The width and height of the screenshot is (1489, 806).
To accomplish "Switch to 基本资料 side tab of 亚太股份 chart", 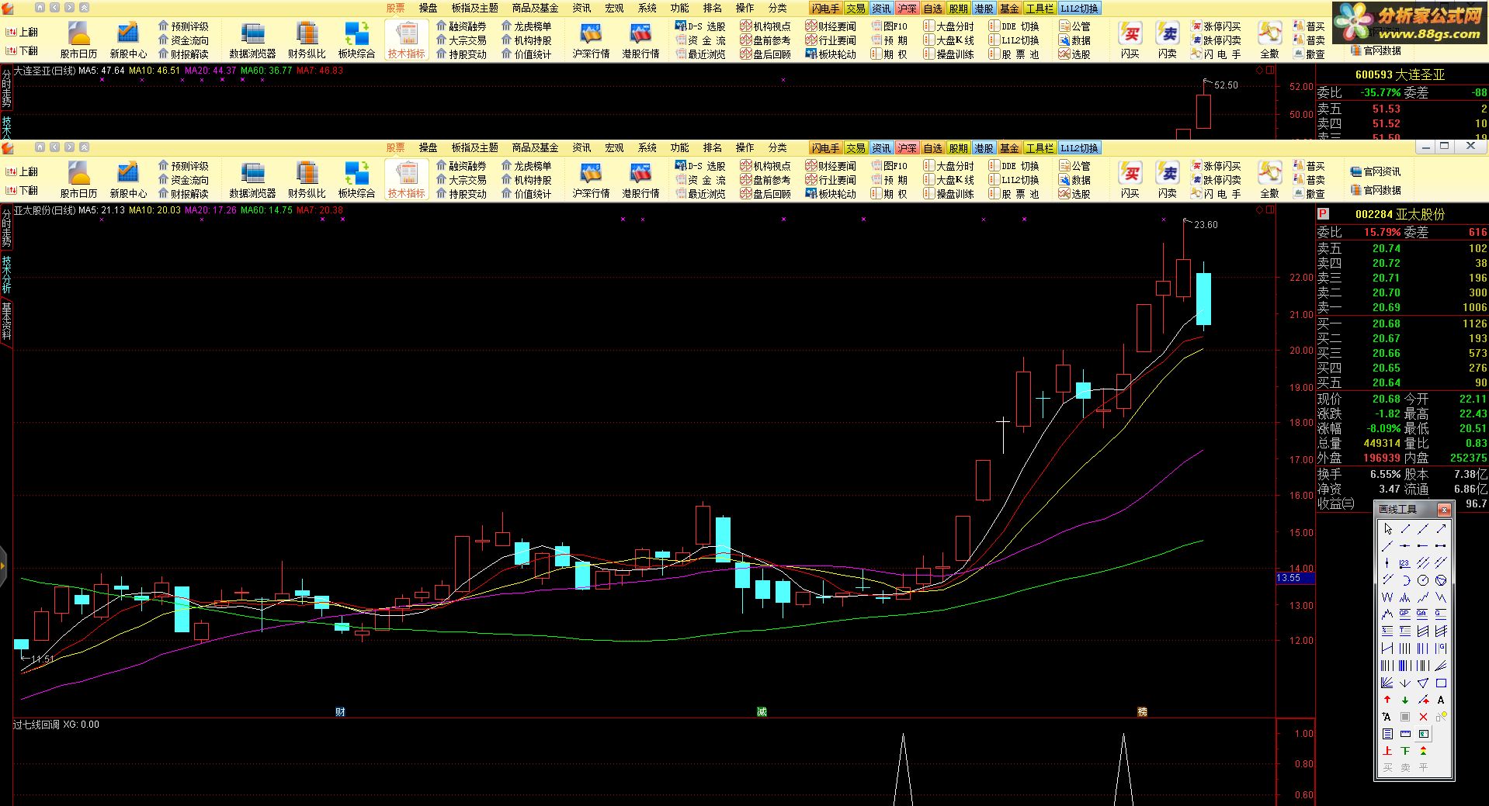I will click(x=6, y=322).
